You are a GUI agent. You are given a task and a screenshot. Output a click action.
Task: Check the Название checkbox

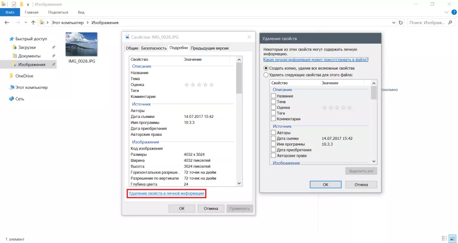point(273,96)
